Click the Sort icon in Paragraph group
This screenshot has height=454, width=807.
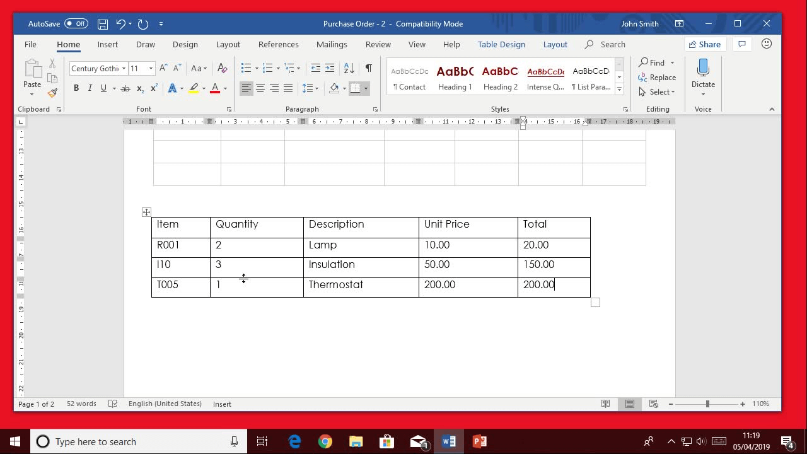click(x=349, y=68)
